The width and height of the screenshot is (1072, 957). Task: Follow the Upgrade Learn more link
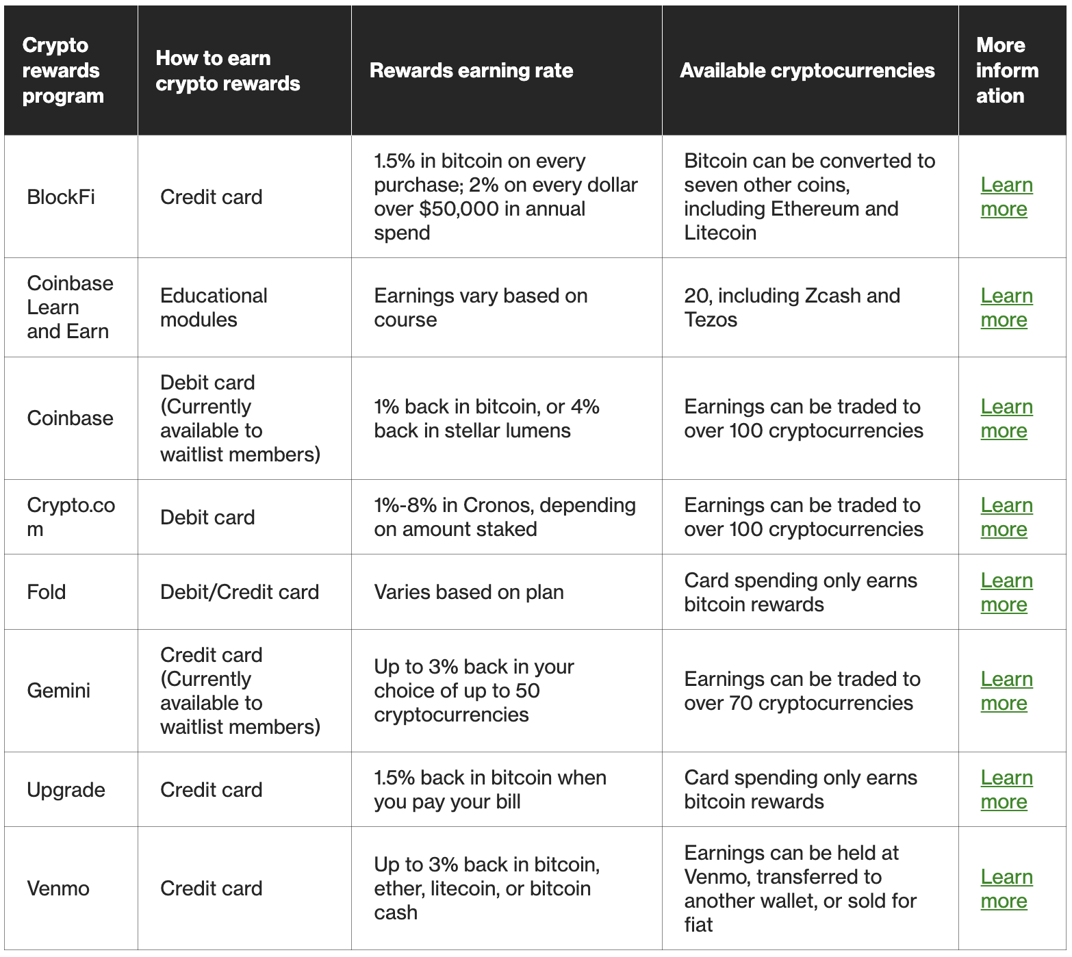[x=1006, y=789]
